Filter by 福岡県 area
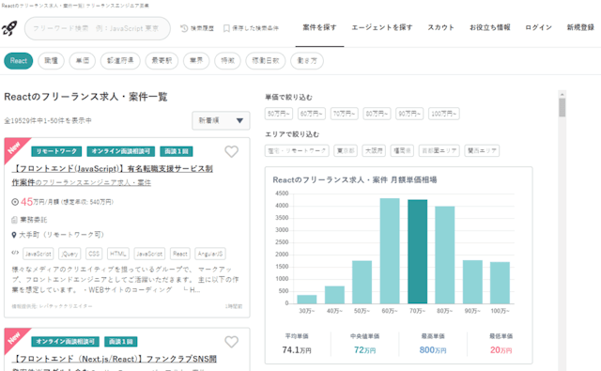 coord(402,150)
